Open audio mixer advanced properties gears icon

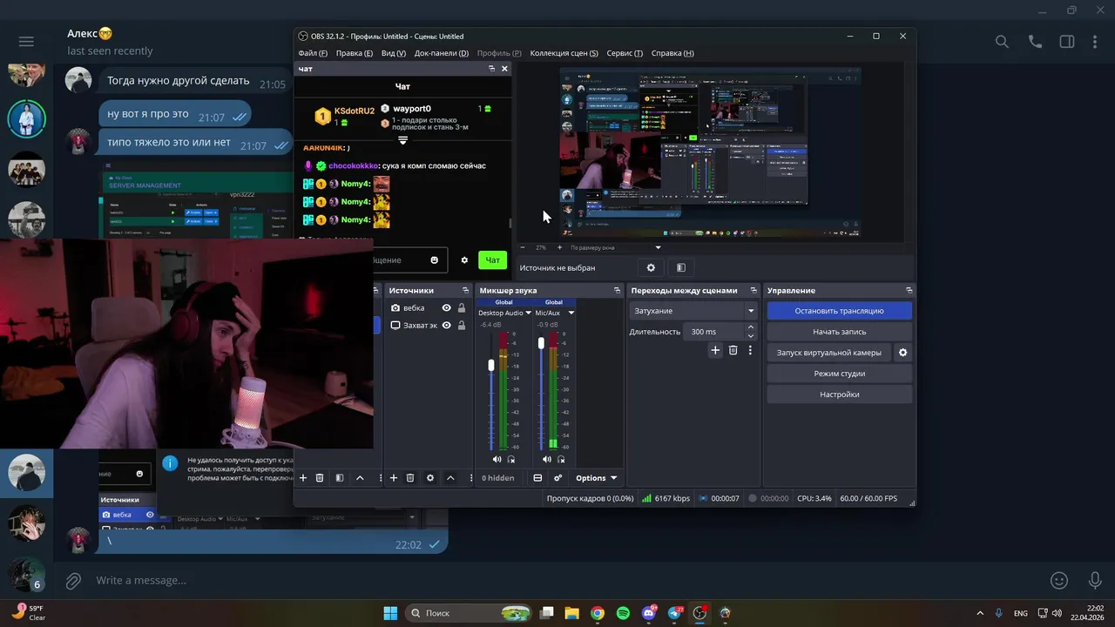[557, 478]
